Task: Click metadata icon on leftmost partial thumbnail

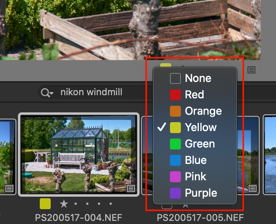Action: [x=9, y=188]
